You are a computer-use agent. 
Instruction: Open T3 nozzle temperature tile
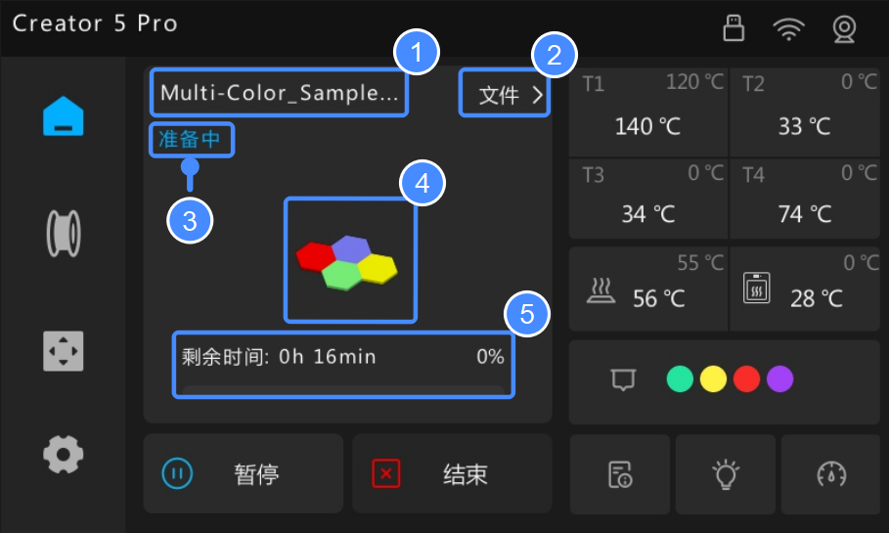[648, 200]
